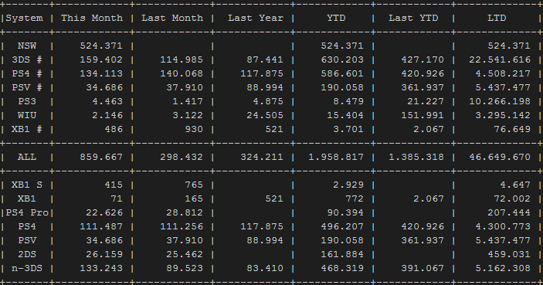Select the NSW row label
This screenshot has height=285, width=543.
point(27,46)
